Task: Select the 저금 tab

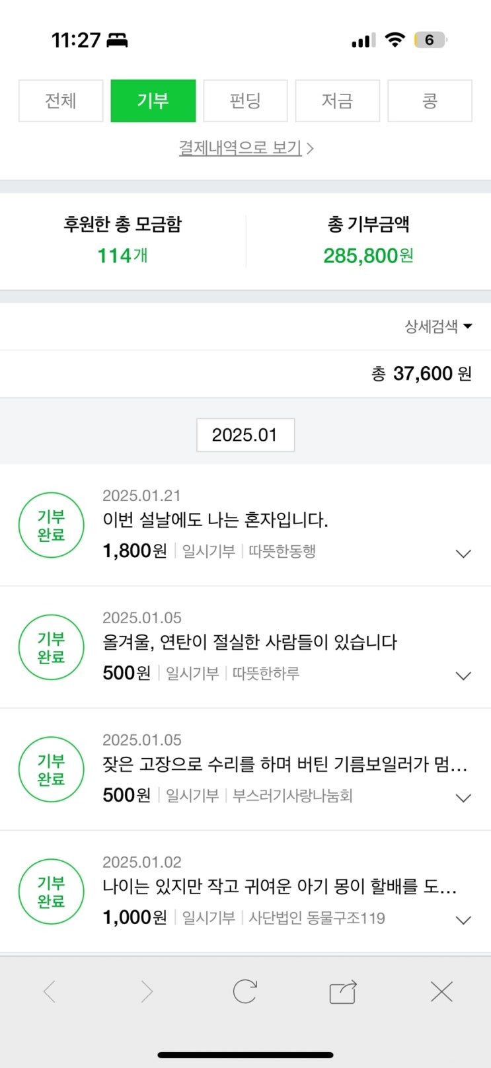Action: pyautogui.click(x=337, y=101)
